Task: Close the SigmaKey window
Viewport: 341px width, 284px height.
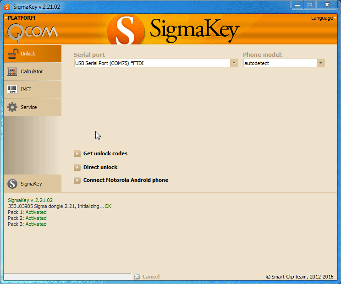Action: 327,5
